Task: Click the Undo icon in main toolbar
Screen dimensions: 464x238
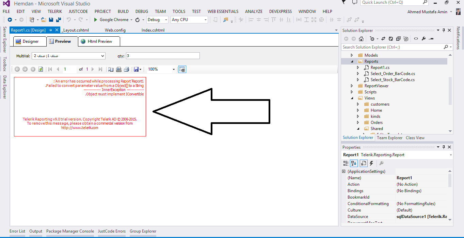Action: click(69, 20)
